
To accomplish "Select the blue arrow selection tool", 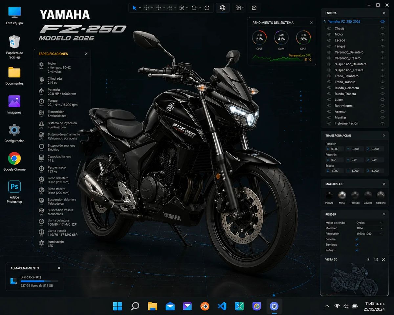I will 134,8.
